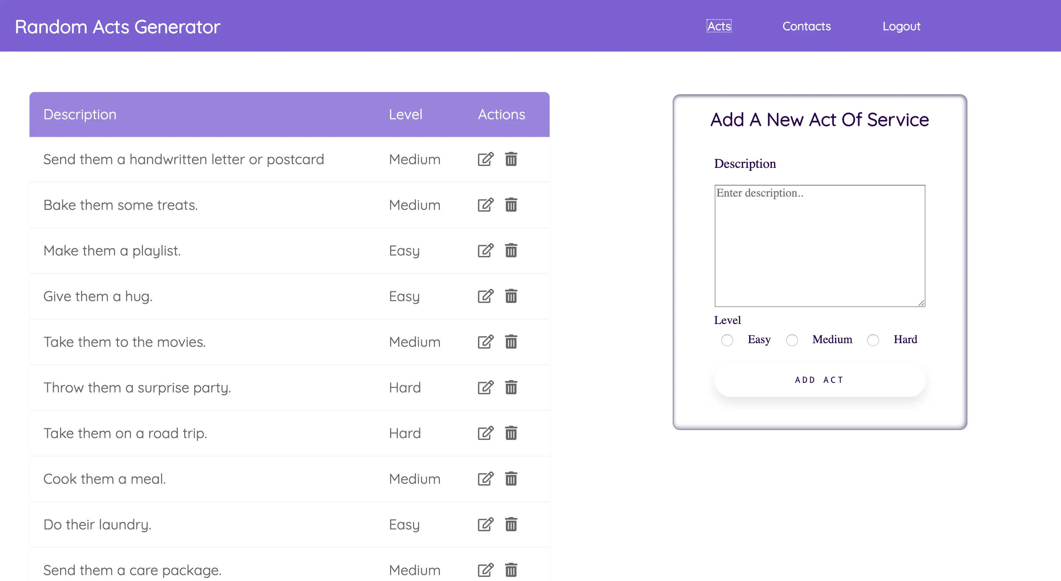Go to the Contacts page
Screen dimensions: 1061x581
(806, 26)
